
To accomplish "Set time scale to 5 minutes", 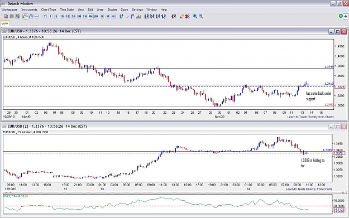I will pos(56,16).
